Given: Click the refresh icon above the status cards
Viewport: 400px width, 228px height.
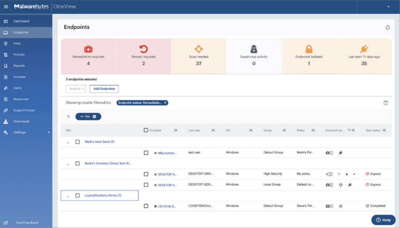Looking at the screenshot, I should 387,27.
